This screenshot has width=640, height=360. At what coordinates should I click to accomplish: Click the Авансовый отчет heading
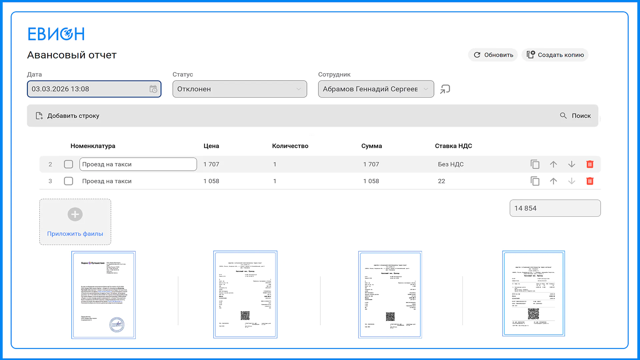click(72, 55)
